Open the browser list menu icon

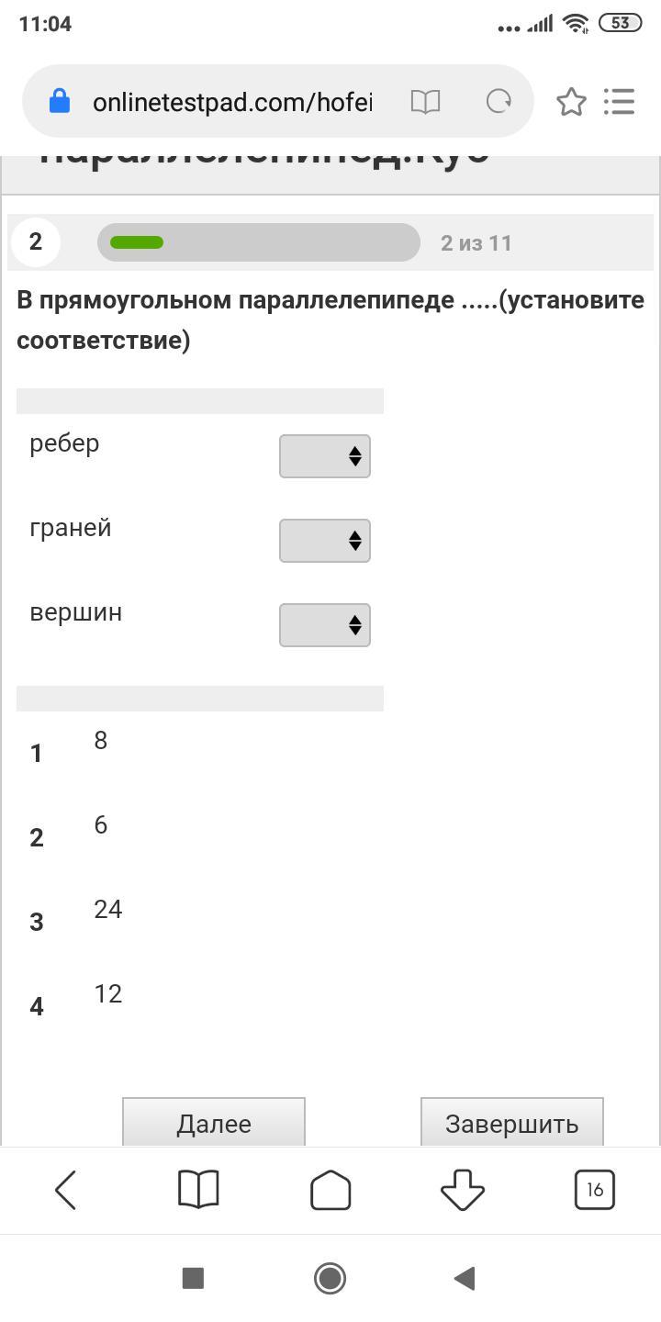pos(620,102)
